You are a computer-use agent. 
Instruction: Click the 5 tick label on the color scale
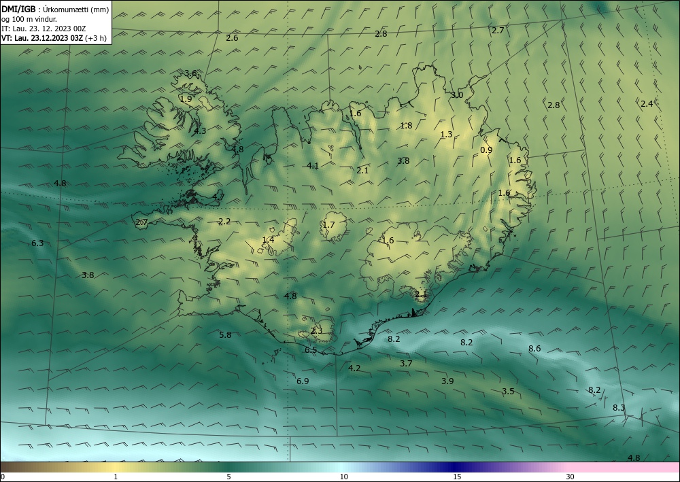click(228, 477)
